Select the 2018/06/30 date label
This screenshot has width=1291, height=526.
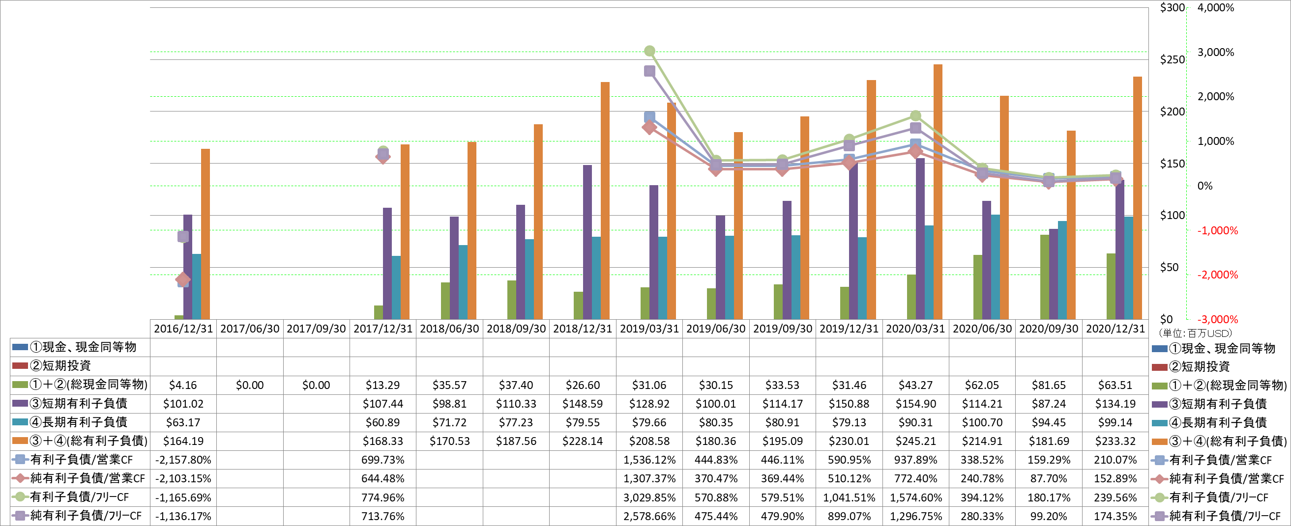(x=449, y=329)
